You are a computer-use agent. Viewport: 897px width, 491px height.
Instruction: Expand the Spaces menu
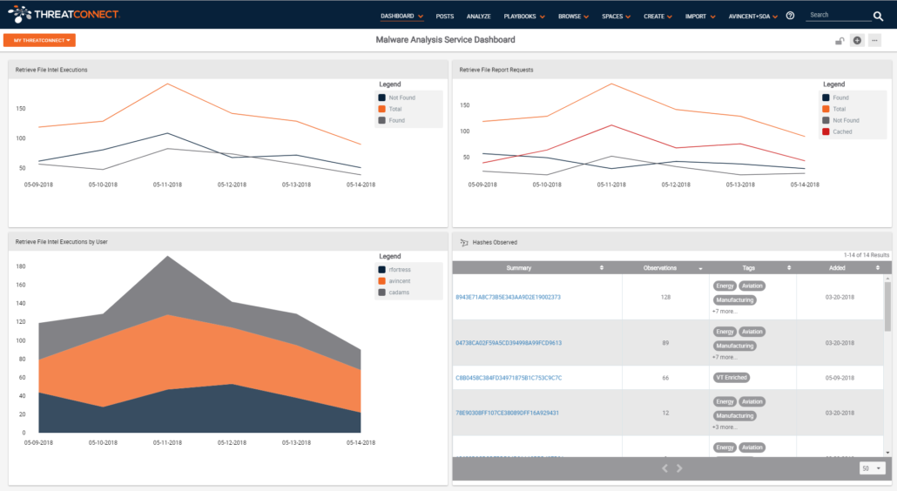coord(616,17)
